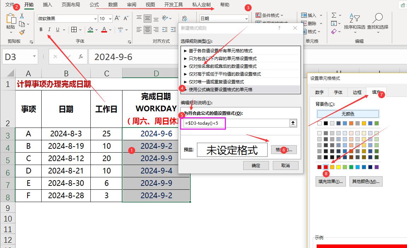Click the Decrease Indent icon
This screenshot has width=407, height=248.
165,30
